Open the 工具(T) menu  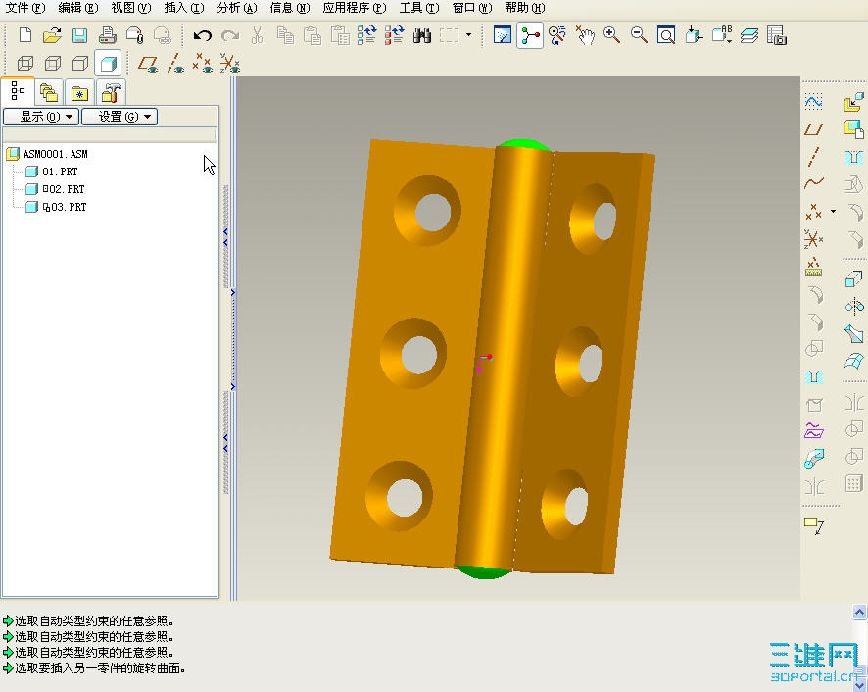click(419, 8)
